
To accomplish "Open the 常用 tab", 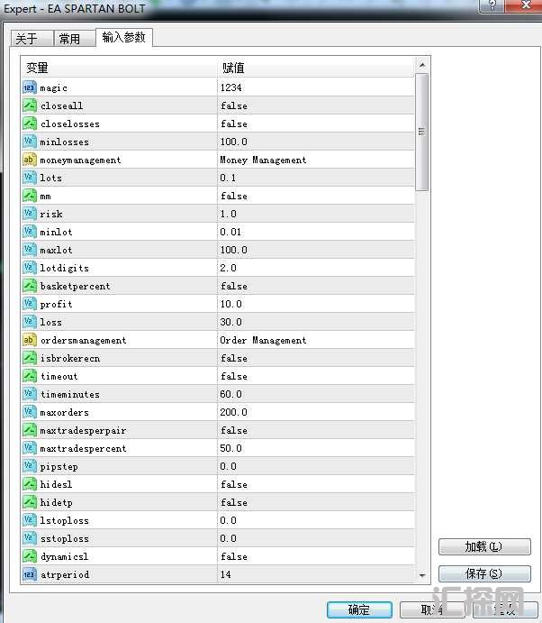I will click(x=69, y=39).
